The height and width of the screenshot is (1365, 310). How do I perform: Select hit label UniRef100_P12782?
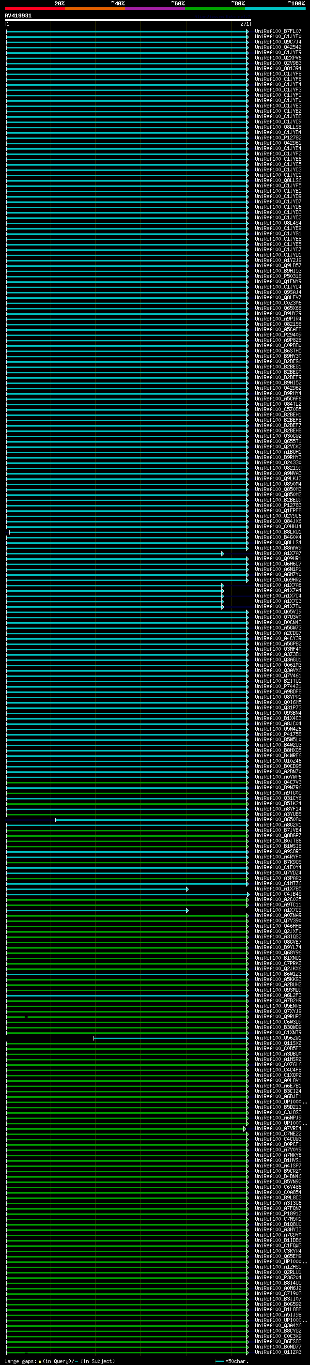point(278,138)
